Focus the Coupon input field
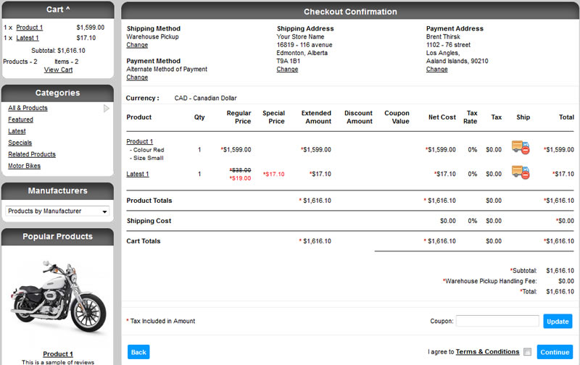 (x=497, y=321)
